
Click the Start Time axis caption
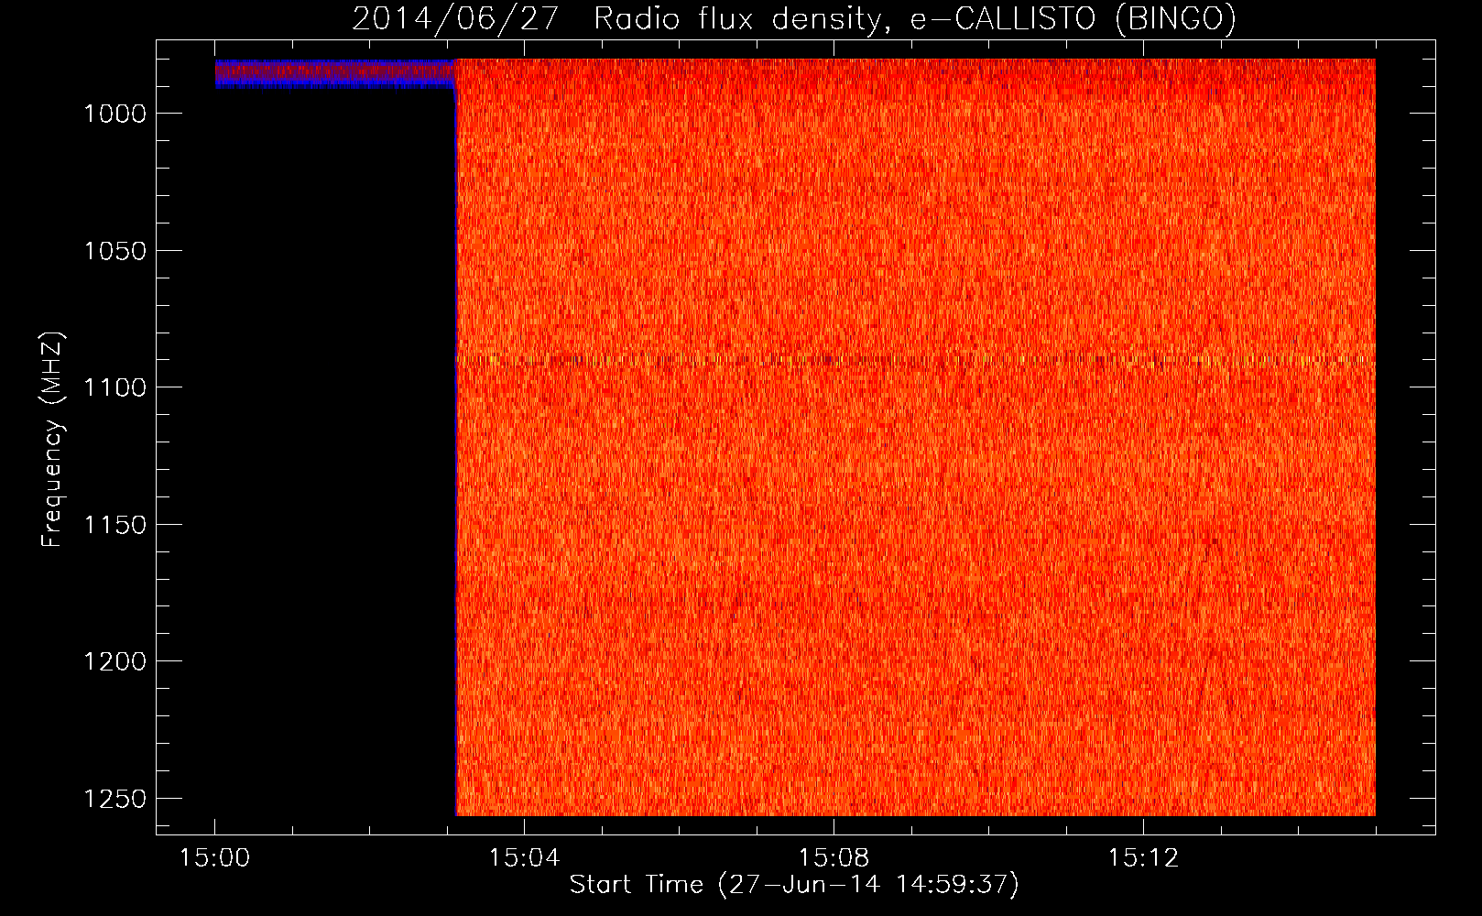click(794, 885)
